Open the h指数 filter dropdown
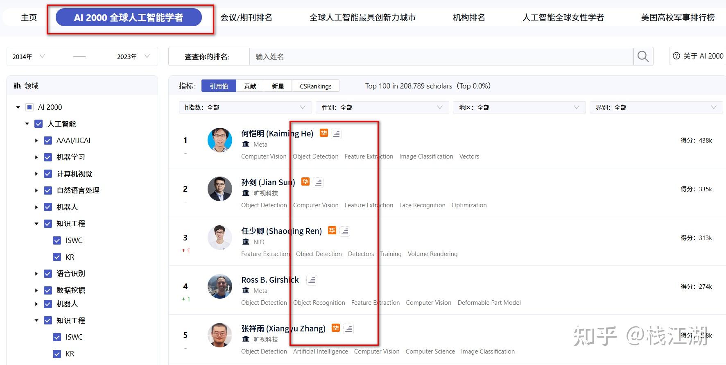The image size is (726, 365). (x=245, y=107)
